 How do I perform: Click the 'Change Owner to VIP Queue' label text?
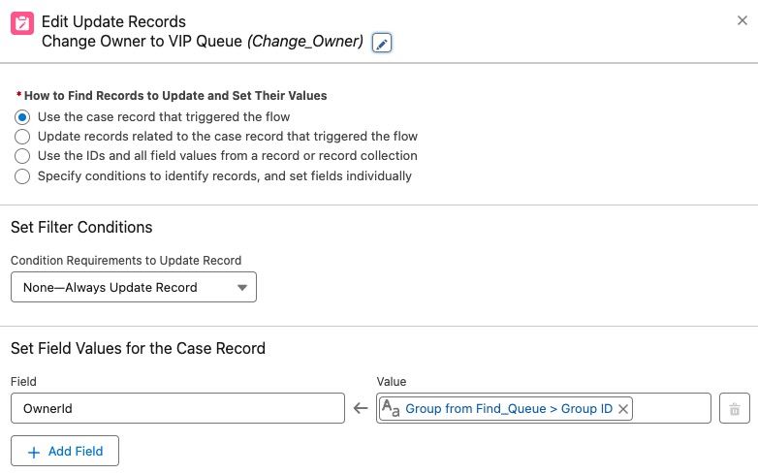click(x=142, y=41)
